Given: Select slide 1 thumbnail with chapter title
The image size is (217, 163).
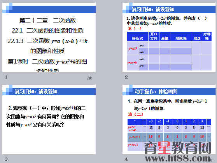Looking at the screenshot, I should (49, 37).
